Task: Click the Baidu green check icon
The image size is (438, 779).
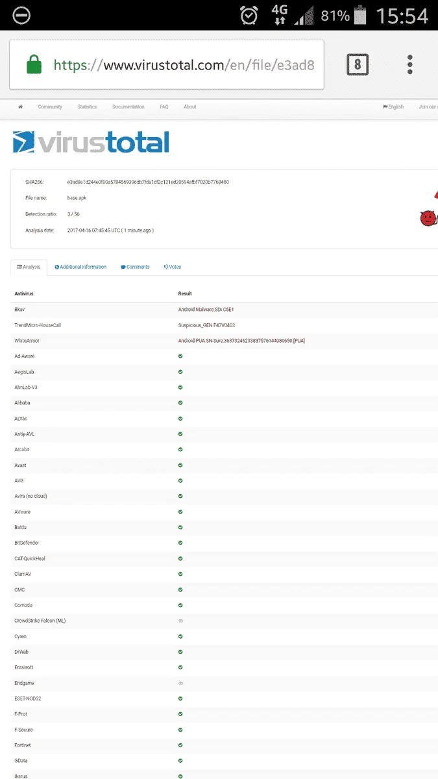Action: tap(180, 527)
